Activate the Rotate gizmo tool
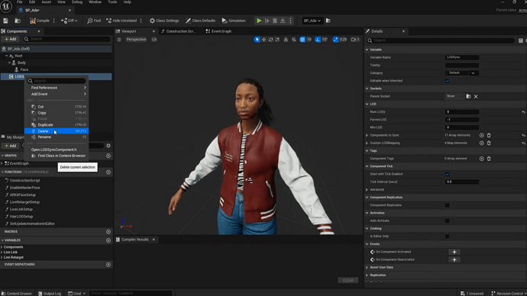The image size is (527, 296). pos(270,40)
